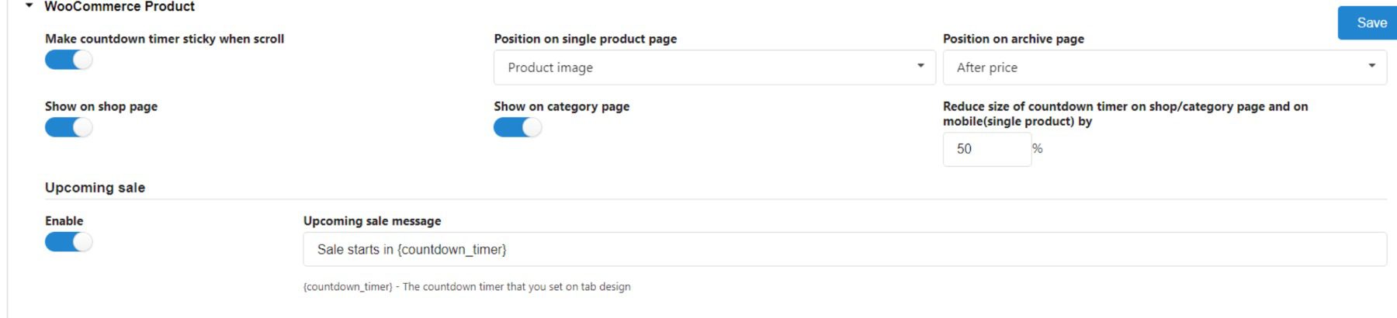The height and width of the screenshot is (318, 1397).
Task: Click the 'Show on category page' label
Action: click(x=561, y=106)
